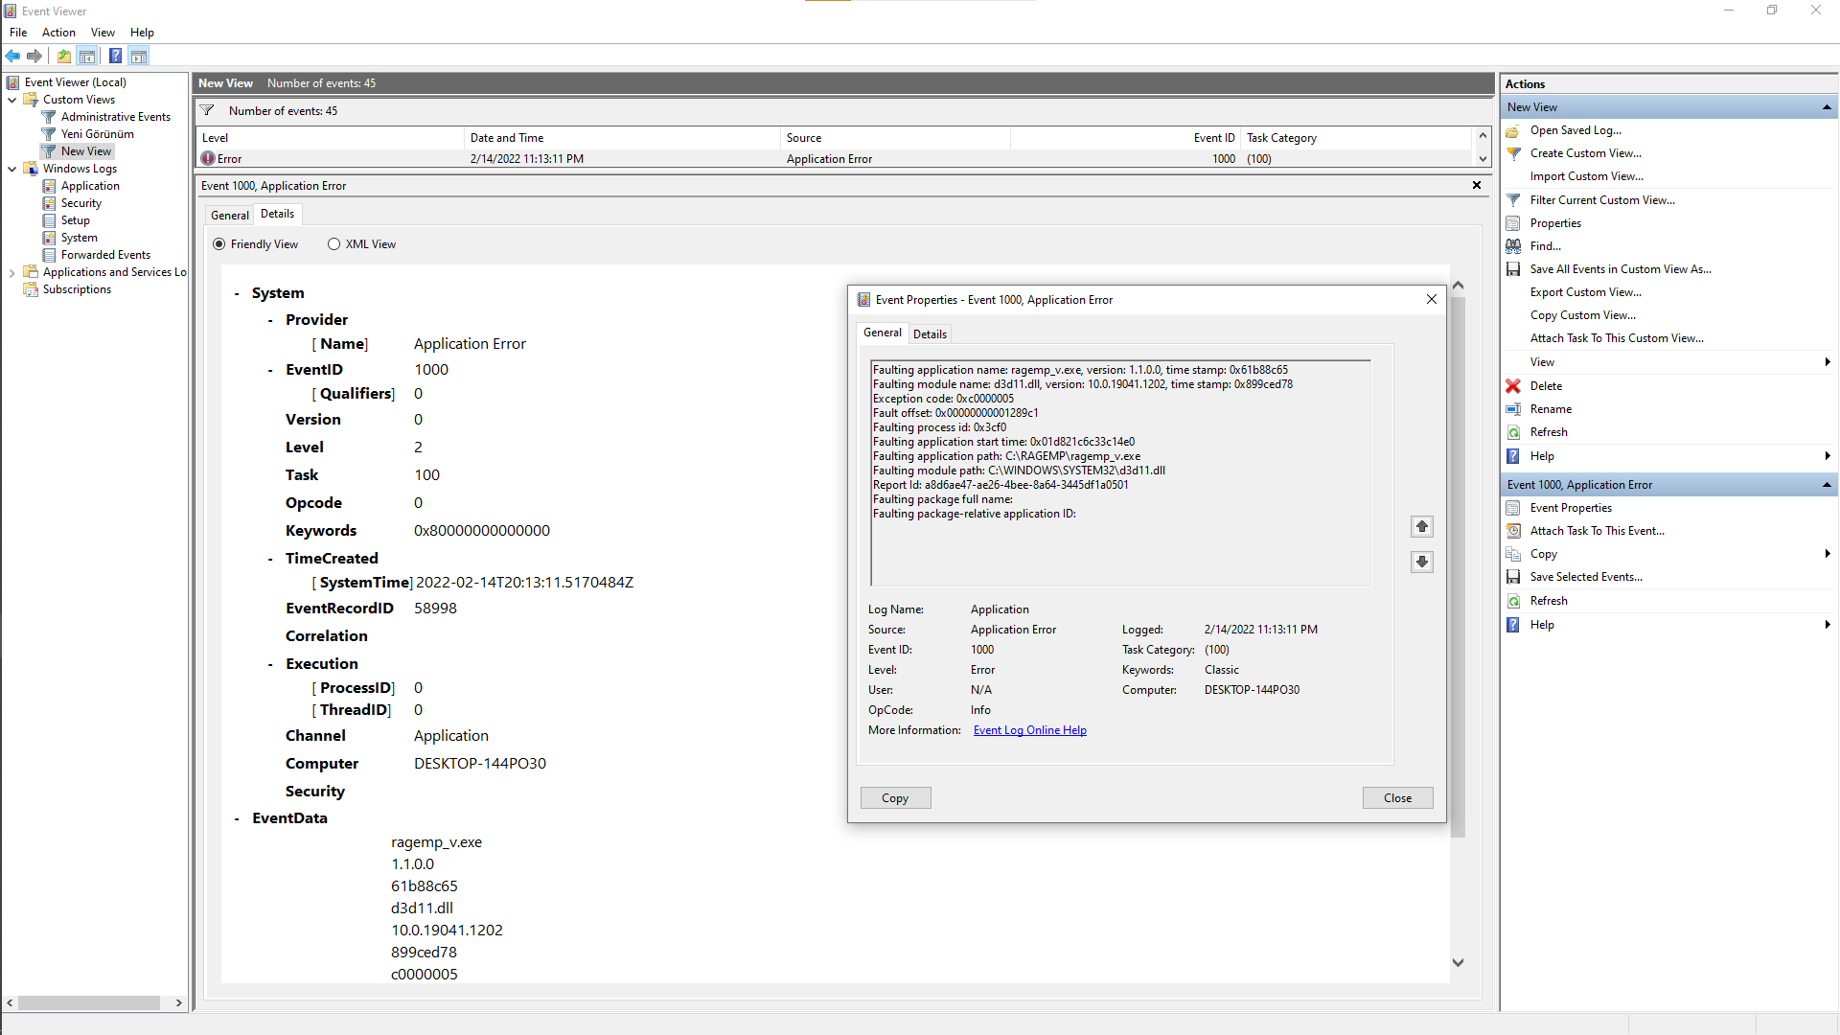The image size is (1840, 1035).
Task: Open the View submenu arrow in Actions
Action: 1828,362
